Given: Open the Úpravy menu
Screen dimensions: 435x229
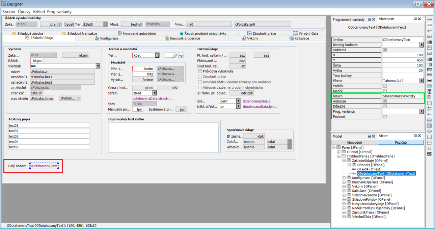Looking at the screenshot, I should 24,11.
